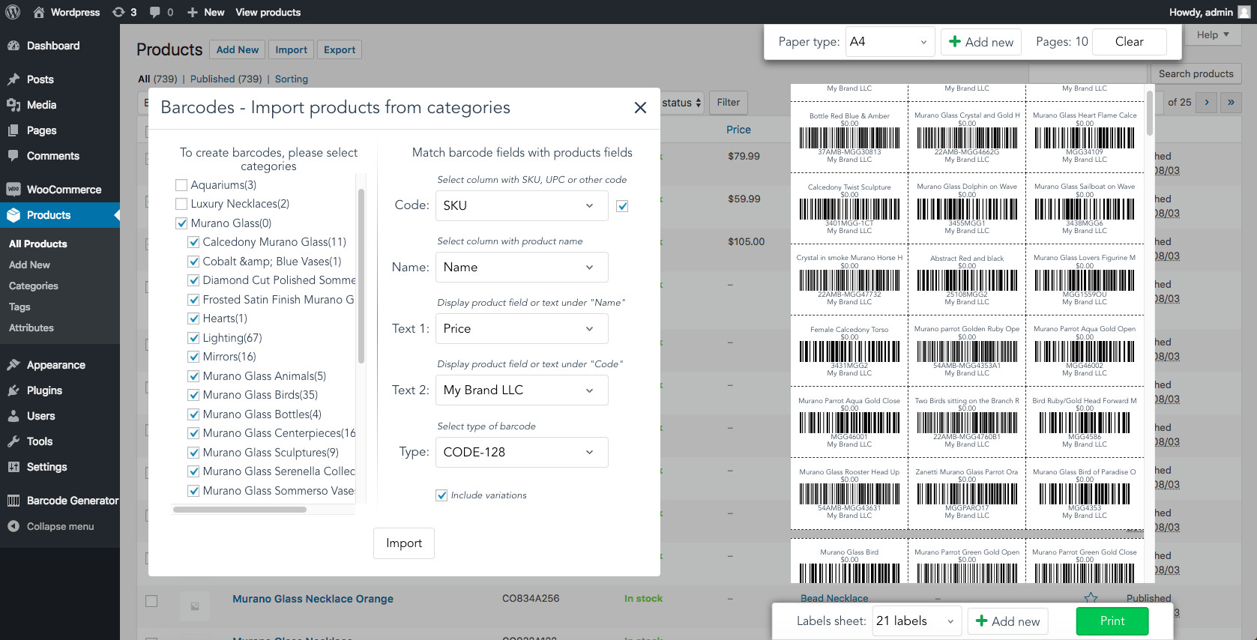Open the Code SKU dropdown
The image size is (1257, 640).
[x=522, y=205]
